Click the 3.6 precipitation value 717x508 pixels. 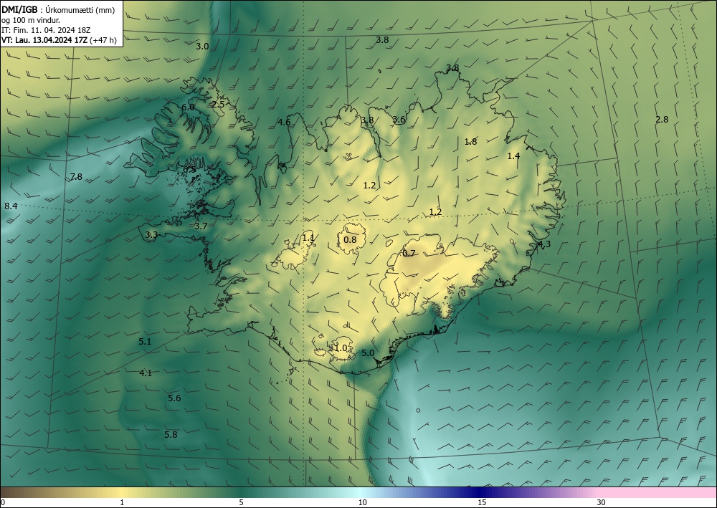[399, 119]
